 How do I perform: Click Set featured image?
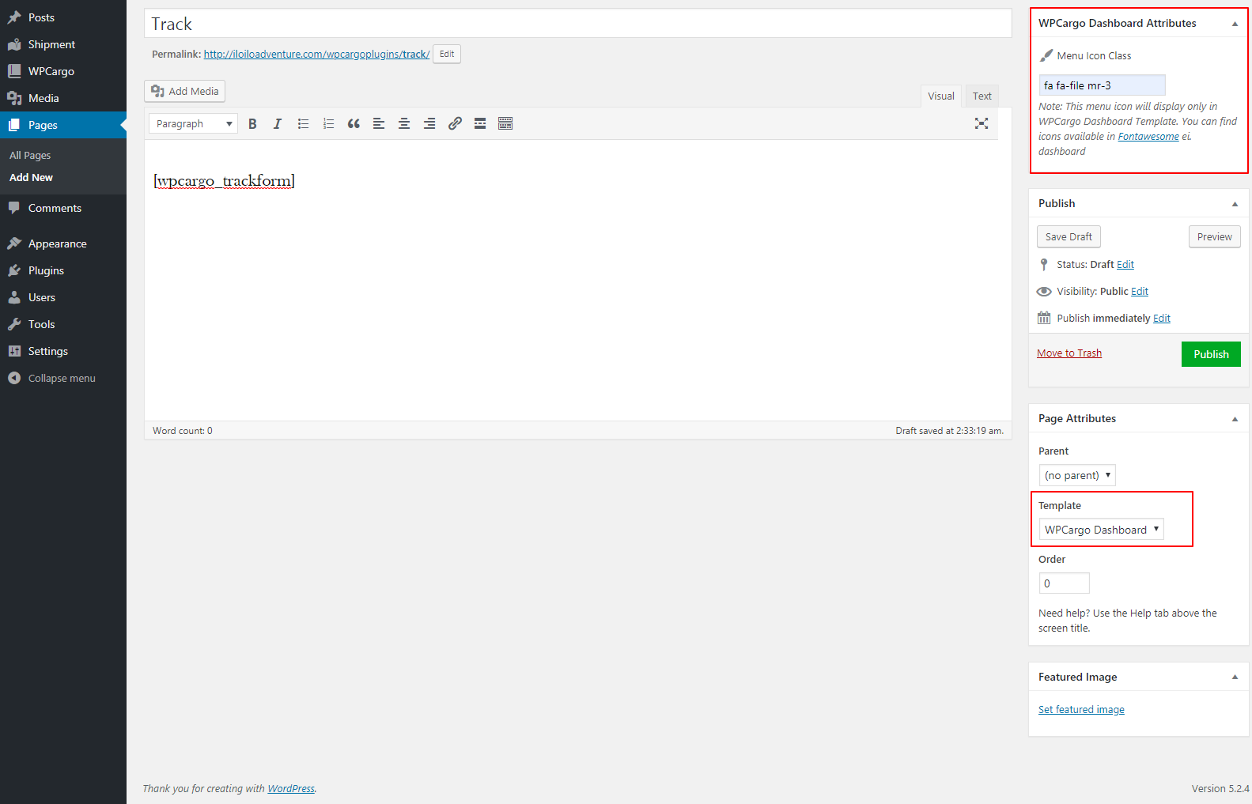(1081, 710)
